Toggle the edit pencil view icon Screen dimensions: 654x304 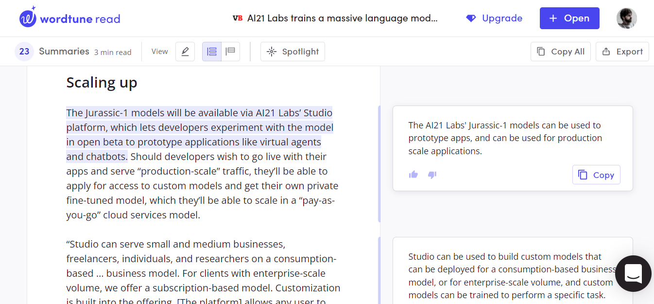point(185,52)
